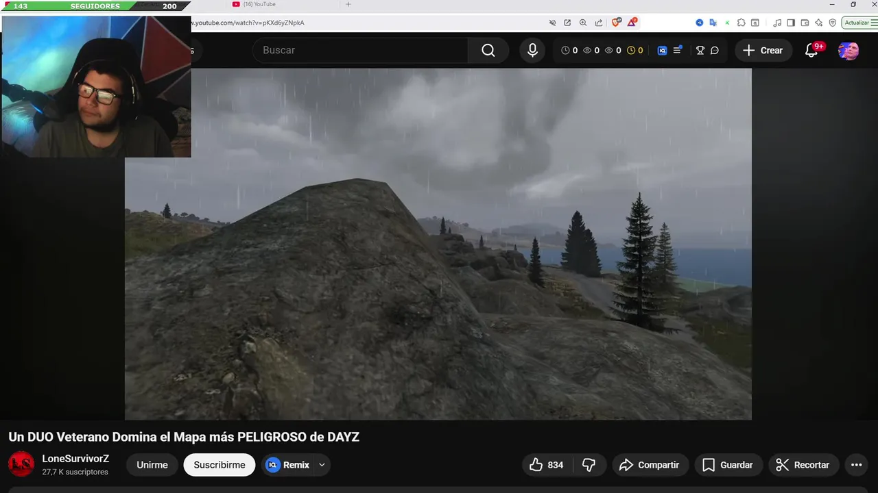The height and width of the screenshot is (493, 878).
Task: Click the Recortar clip button
Action: pos(803,465)
